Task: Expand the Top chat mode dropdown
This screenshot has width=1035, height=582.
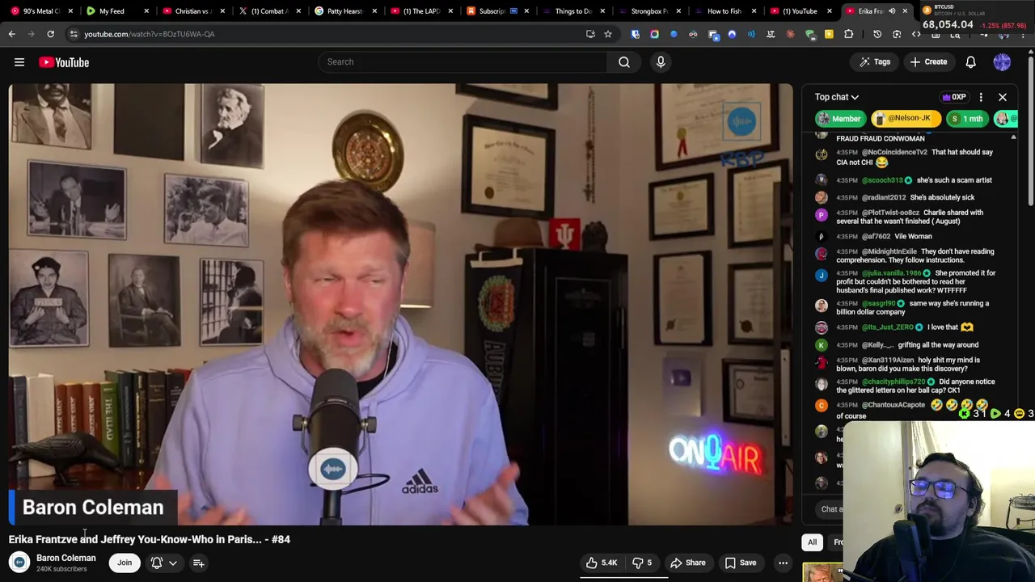Action: tap(837, 97)
